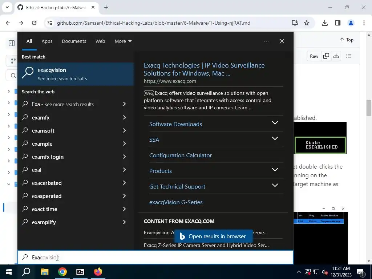Viewport: 372px width, 279px height.
Task: Open the More filter dropdown
Action: click(123, 41)
